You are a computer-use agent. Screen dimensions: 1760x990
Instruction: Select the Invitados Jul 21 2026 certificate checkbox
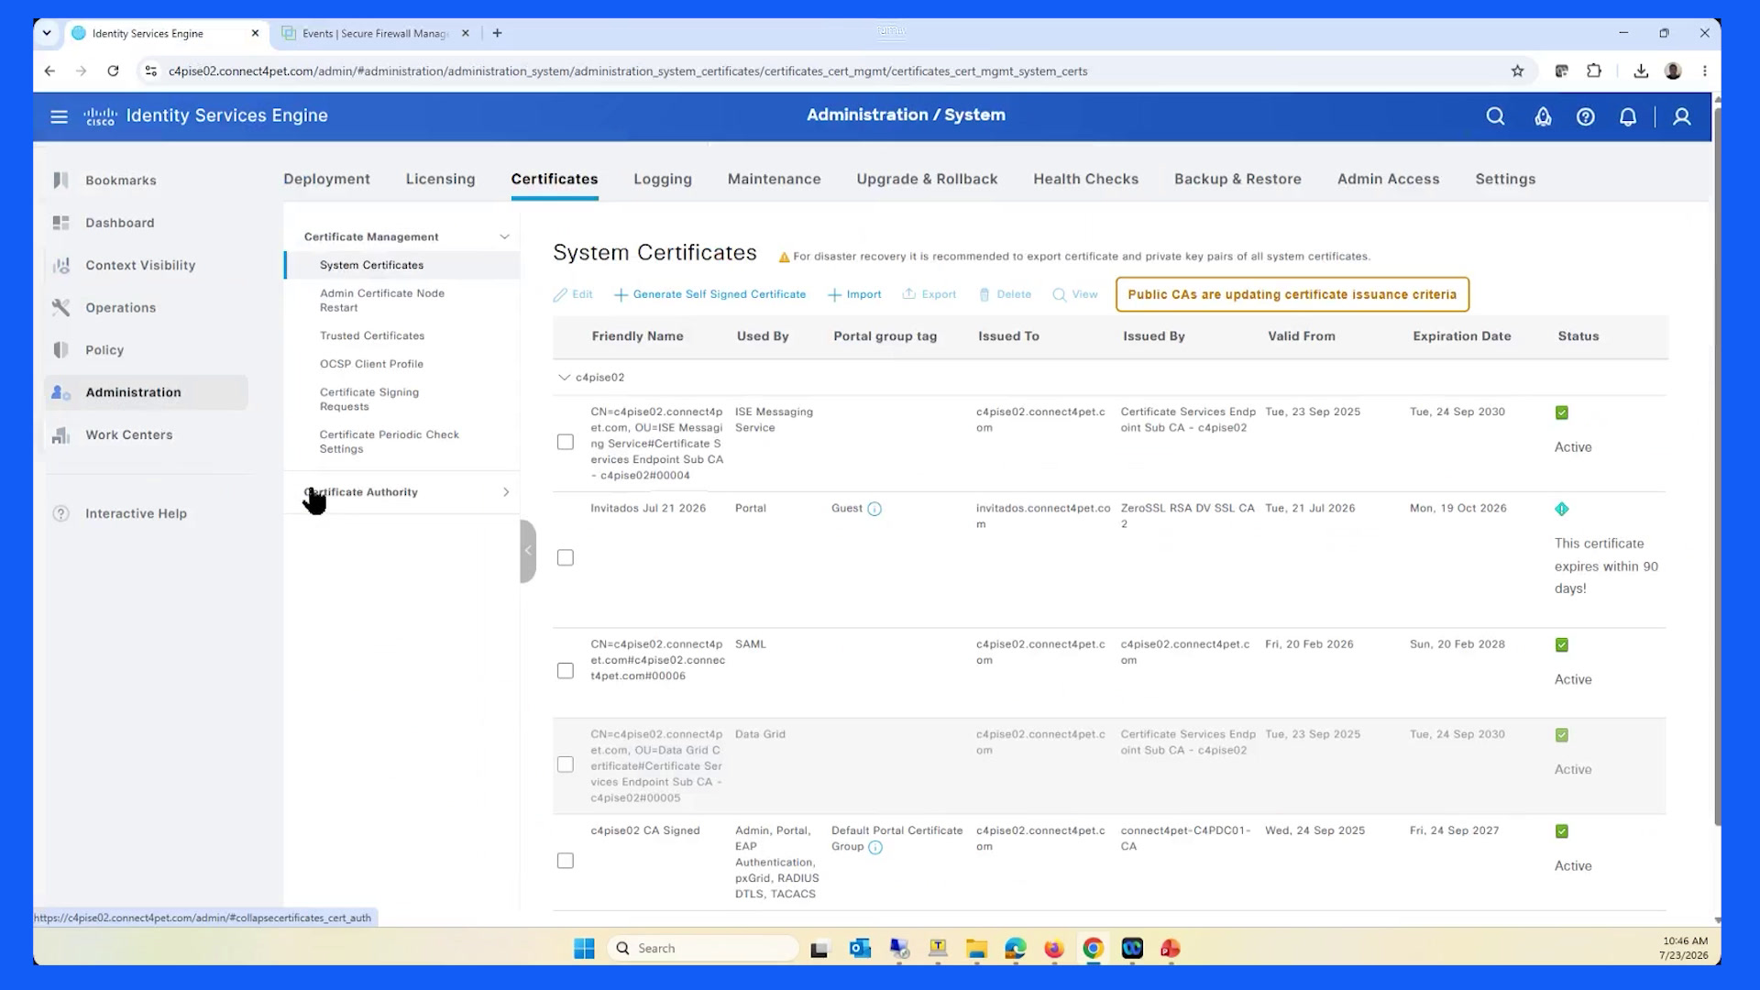(x=566, y=558)
